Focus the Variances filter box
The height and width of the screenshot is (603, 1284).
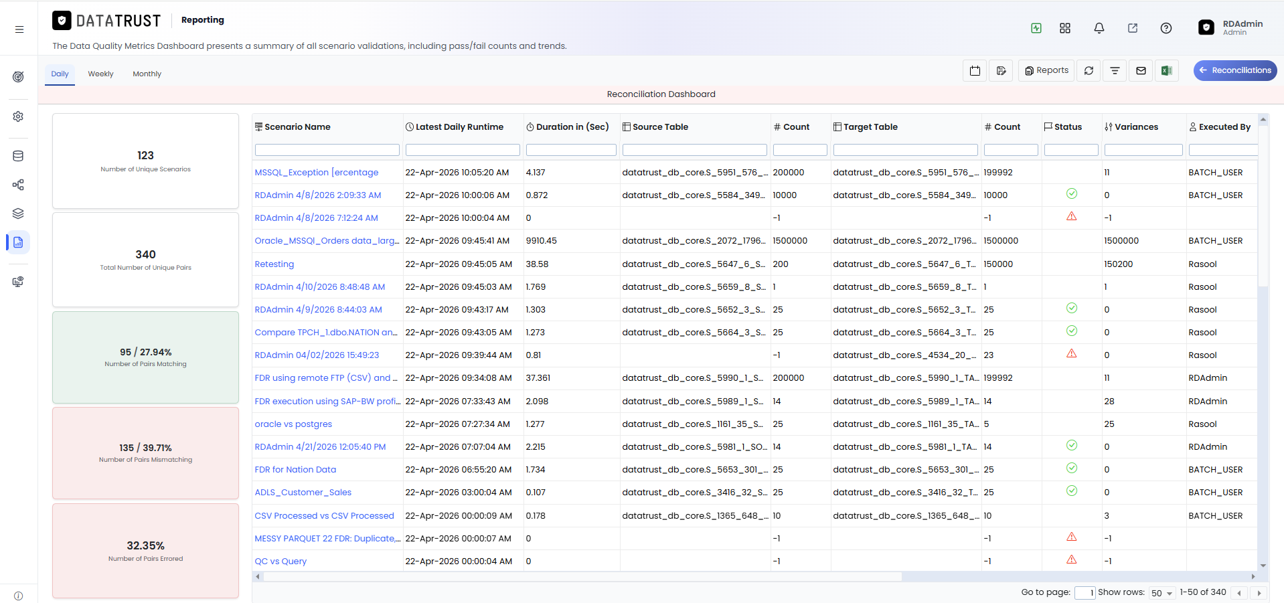tap(1143, 151)
